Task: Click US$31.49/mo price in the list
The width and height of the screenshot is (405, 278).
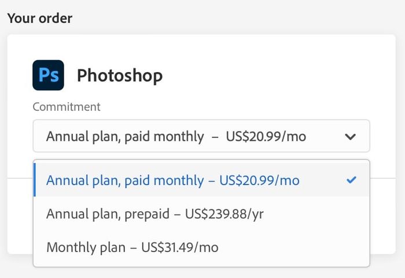Action: (180, 247)
